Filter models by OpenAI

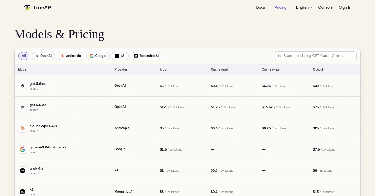(x=43, y=56)
